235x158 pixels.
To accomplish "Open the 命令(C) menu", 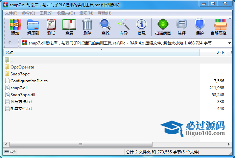I will (29, 13).
